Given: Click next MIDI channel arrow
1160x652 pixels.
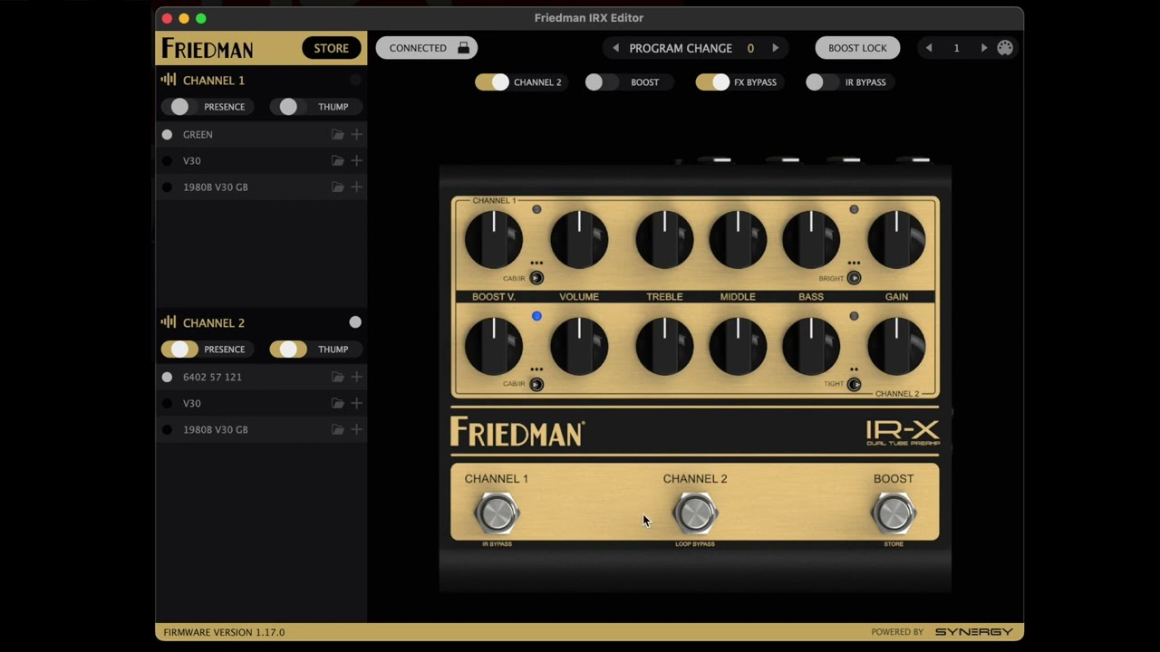Looking at the screenshot, I should pyautogui.click(x=983, y=48).
